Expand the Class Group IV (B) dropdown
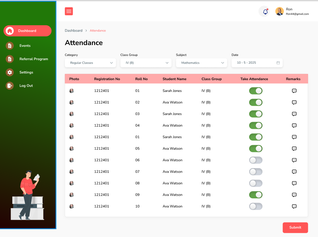 (146, 63)
